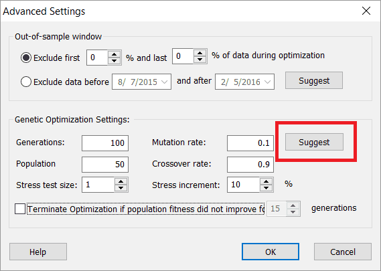Open the 2/5/2016 date dropdown

coord(268,82)
